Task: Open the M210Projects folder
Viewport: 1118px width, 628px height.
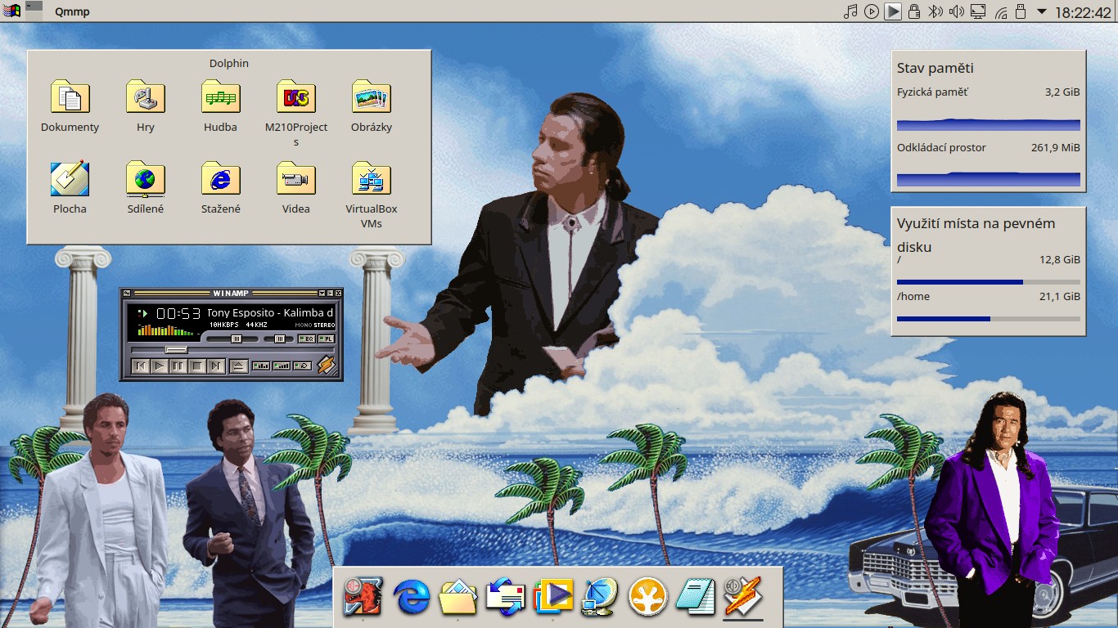Action: tap(296, 114)
